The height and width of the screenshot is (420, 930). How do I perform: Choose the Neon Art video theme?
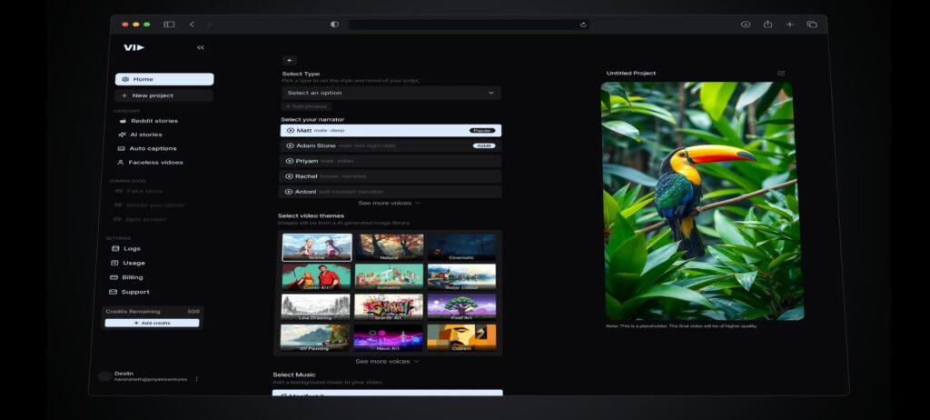tap(389, 338)
